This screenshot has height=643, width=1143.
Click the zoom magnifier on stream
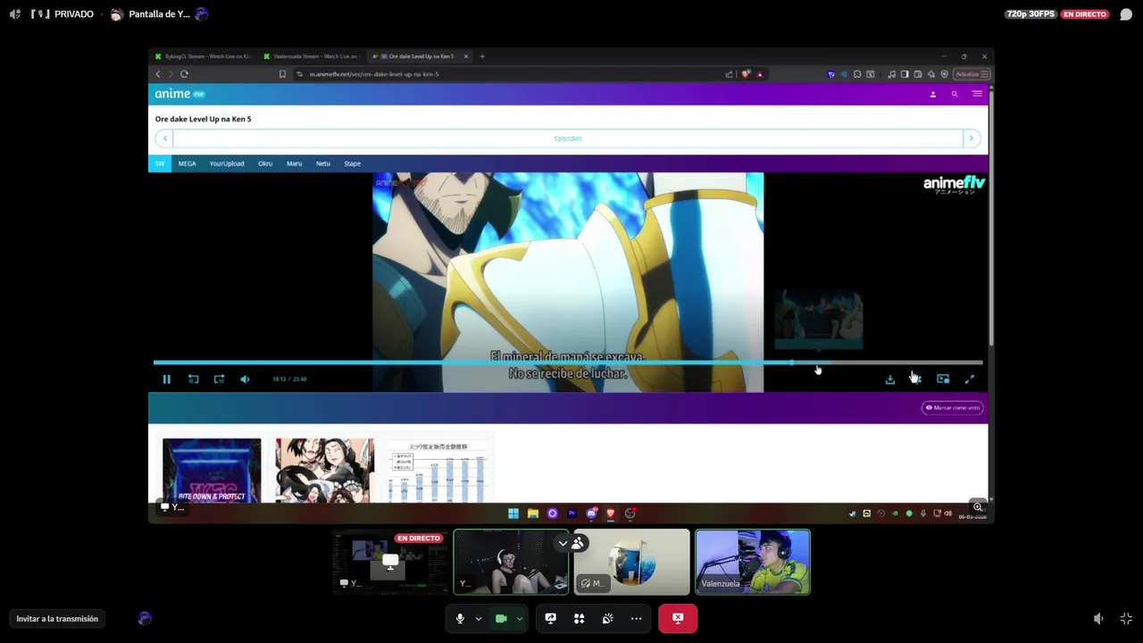click(978, 507)
